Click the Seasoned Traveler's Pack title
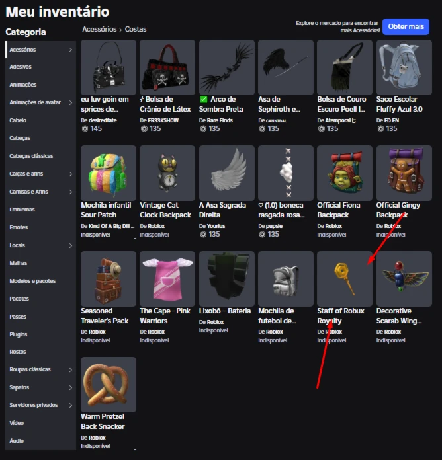442x460 pixels. pos(105,316)
